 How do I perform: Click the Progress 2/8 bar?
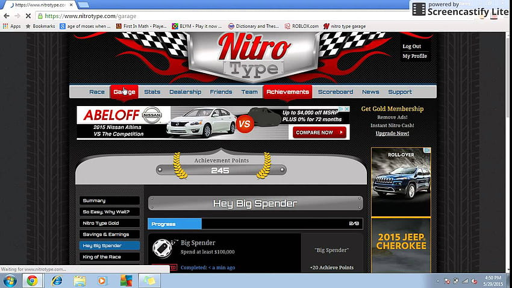point(255,224)
